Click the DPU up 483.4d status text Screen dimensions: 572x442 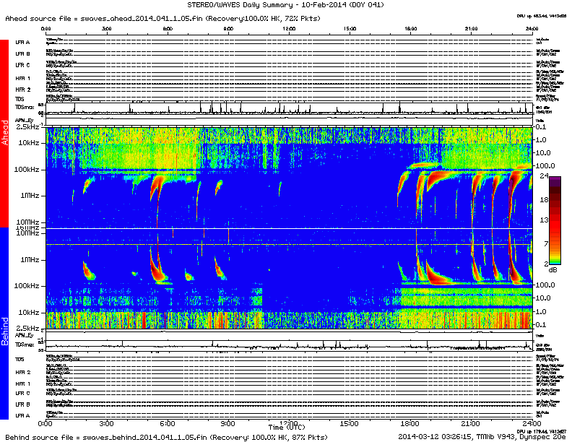(x=542, y=16)
